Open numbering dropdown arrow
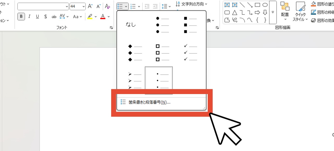This screenshot has width=334, height=151. pos(139,6)
